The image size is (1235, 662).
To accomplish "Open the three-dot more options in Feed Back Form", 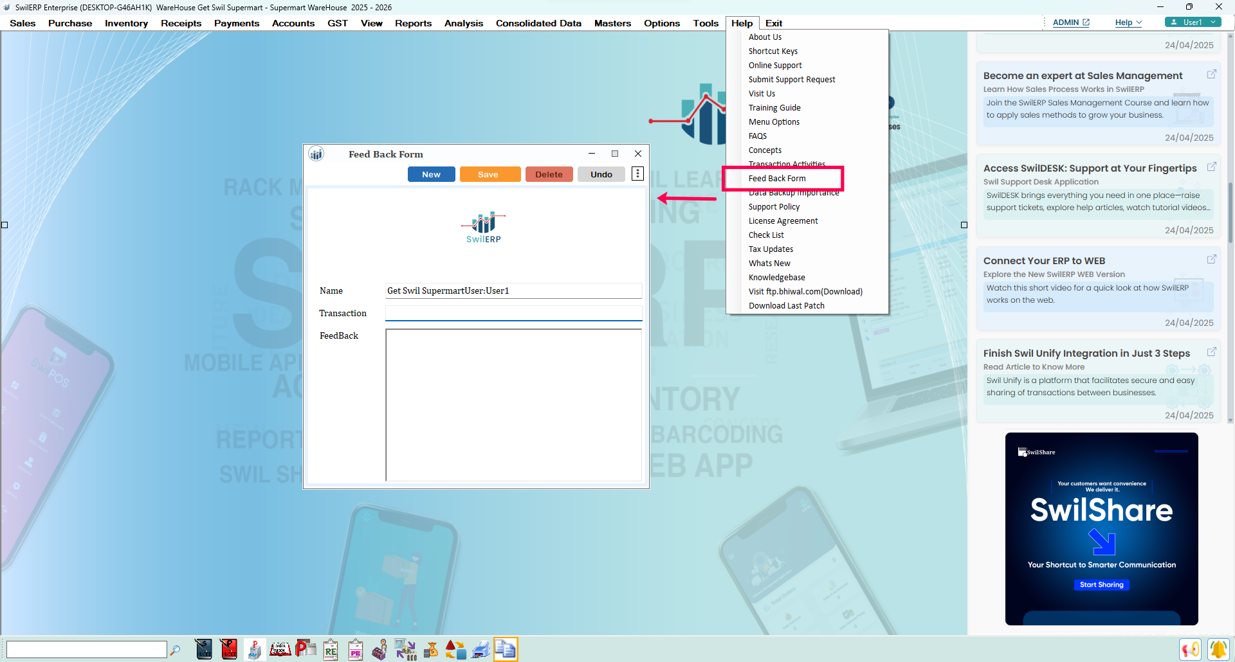I will pyautogui.click(x=637, y=174).
